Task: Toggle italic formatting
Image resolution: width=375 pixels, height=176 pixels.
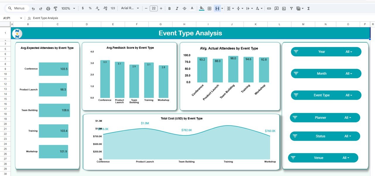Action: tap(177, 8)
